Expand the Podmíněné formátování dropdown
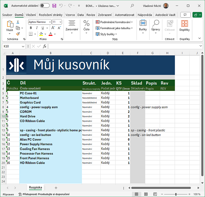This screenshot has width=205, height=197. coord(114,22)
